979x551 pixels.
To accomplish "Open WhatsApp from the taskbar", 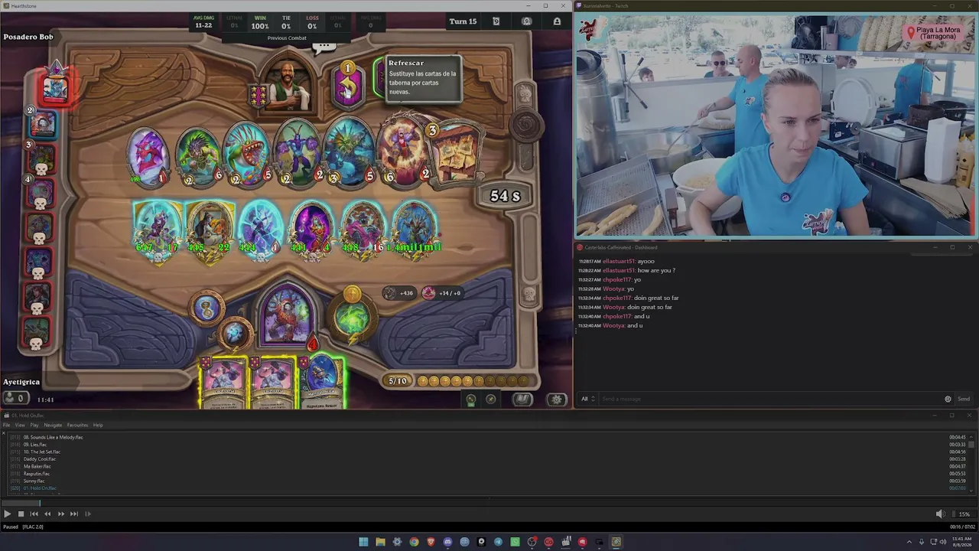I will (515, 542).
